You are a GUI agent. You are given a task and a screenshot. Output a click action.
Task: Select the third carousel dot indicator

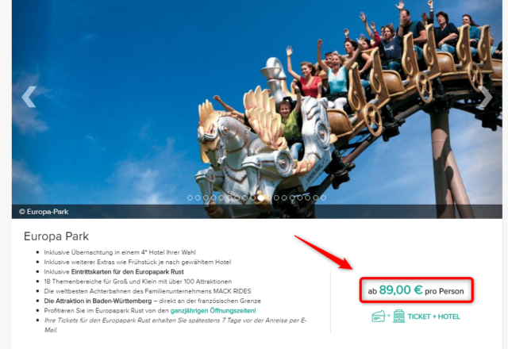(x=206, y=198)
